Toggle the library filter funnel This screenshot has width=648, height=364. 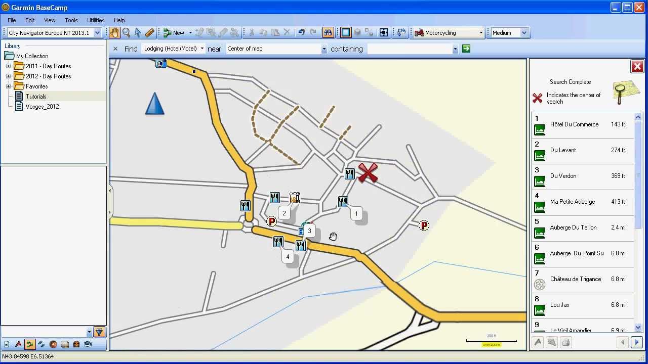pyautogui.click(x=100, y=332)
